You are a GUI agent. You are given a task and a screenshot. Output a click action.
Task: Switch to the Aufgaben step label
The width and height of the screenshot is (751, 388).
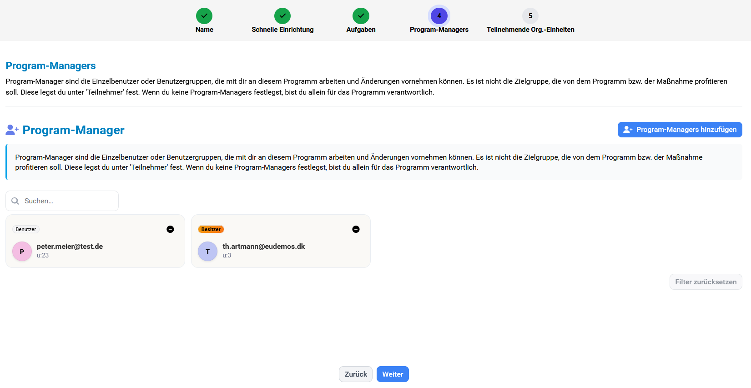click(x=361, y=30)
